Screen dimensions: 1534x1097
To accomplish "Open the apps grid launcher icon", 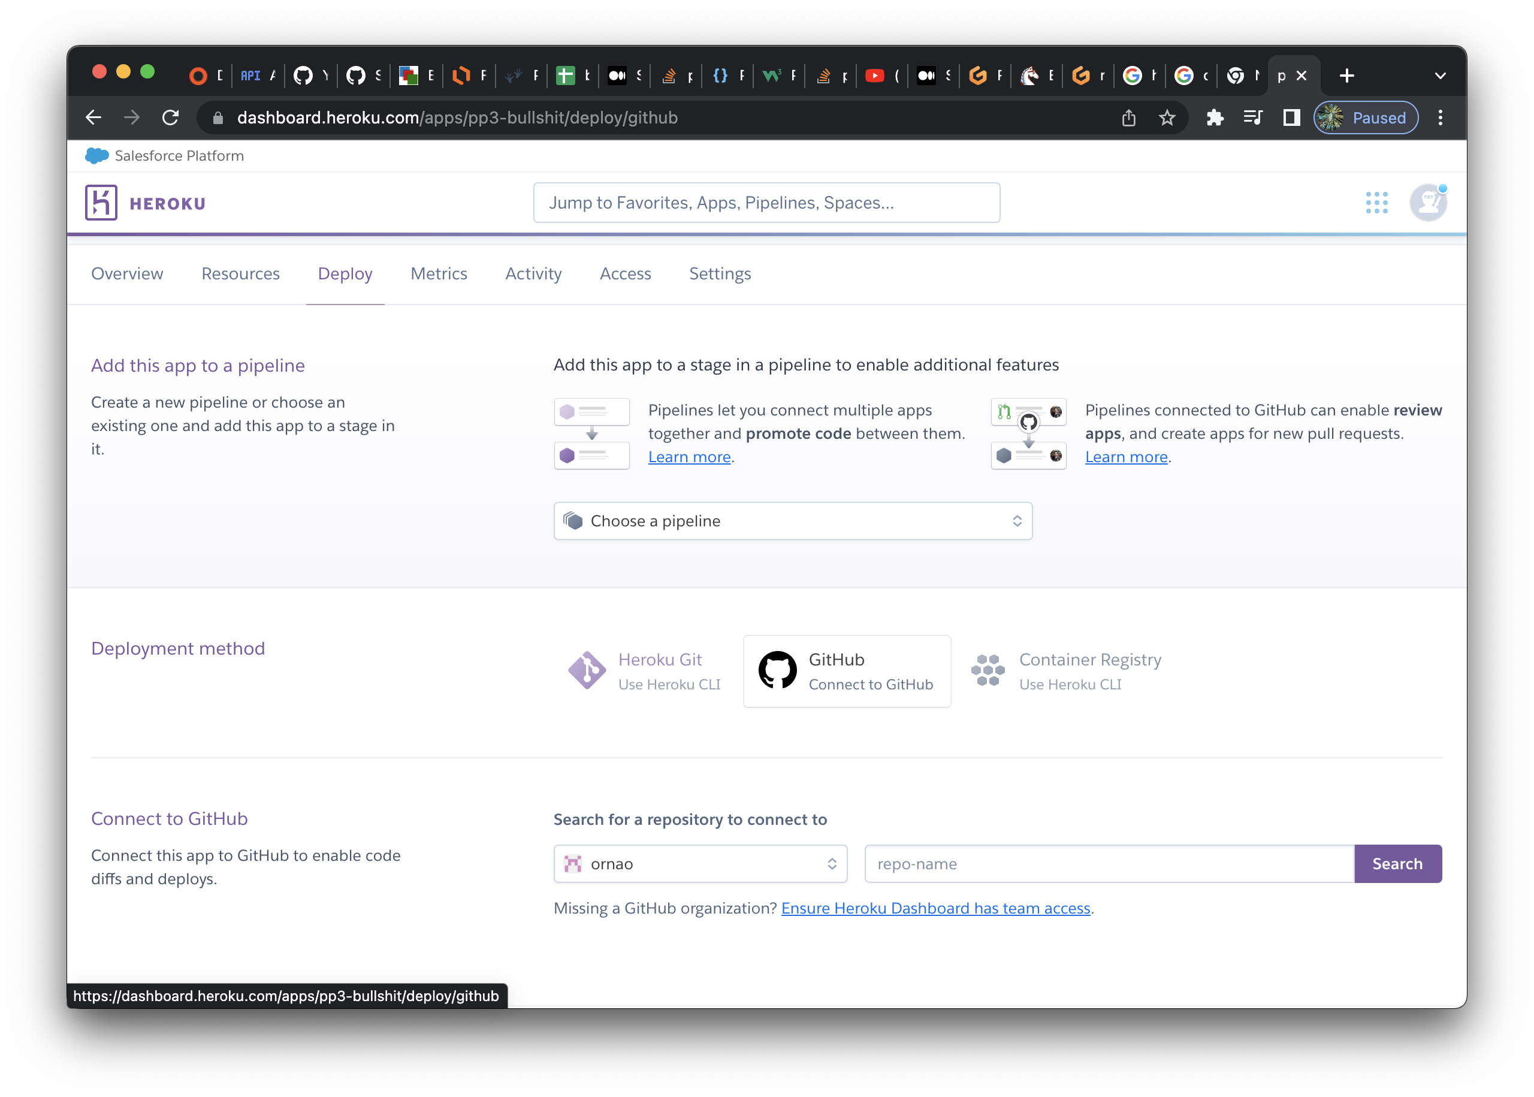I will tap(1376, 203).
